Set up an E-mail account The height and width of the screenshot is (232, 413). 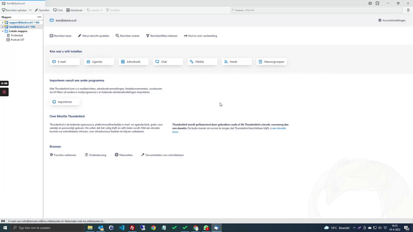[65, 62]
